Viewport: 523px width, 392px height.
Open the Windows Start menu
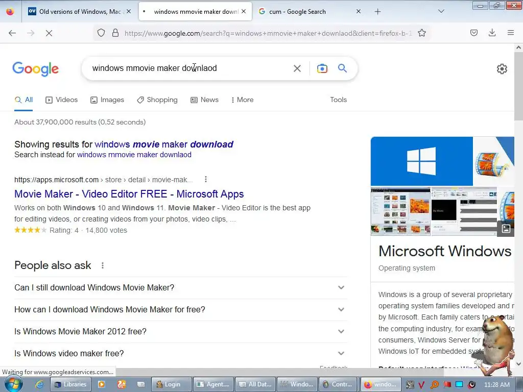tap(13, 384)
